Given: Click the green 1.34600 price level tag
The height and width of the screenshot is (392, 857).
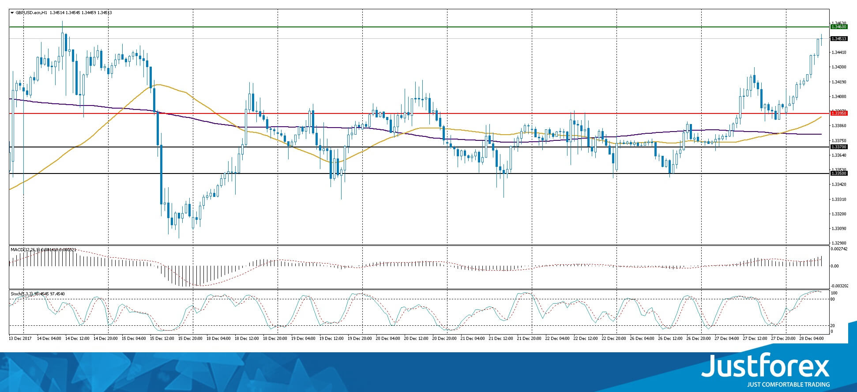Looking at the screenshot, I should [839, 27].
